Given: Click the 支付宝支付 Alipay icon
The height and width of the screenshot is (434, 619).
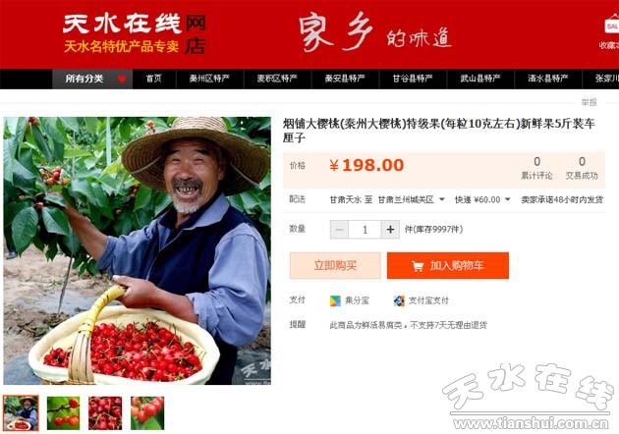Looking at the screenshot, I should (399, 301).
